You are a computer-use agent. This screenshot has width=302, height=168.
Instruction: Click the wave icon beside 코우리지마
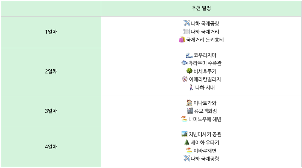tap(189, 55)
